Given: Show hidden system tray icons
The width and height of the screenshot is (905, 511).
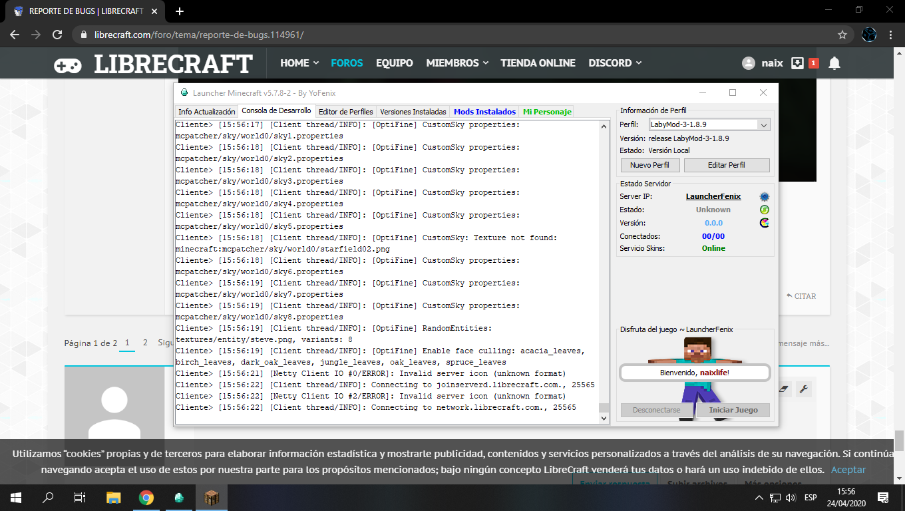Looking at the screenshot, I should [x=759, y=498].
